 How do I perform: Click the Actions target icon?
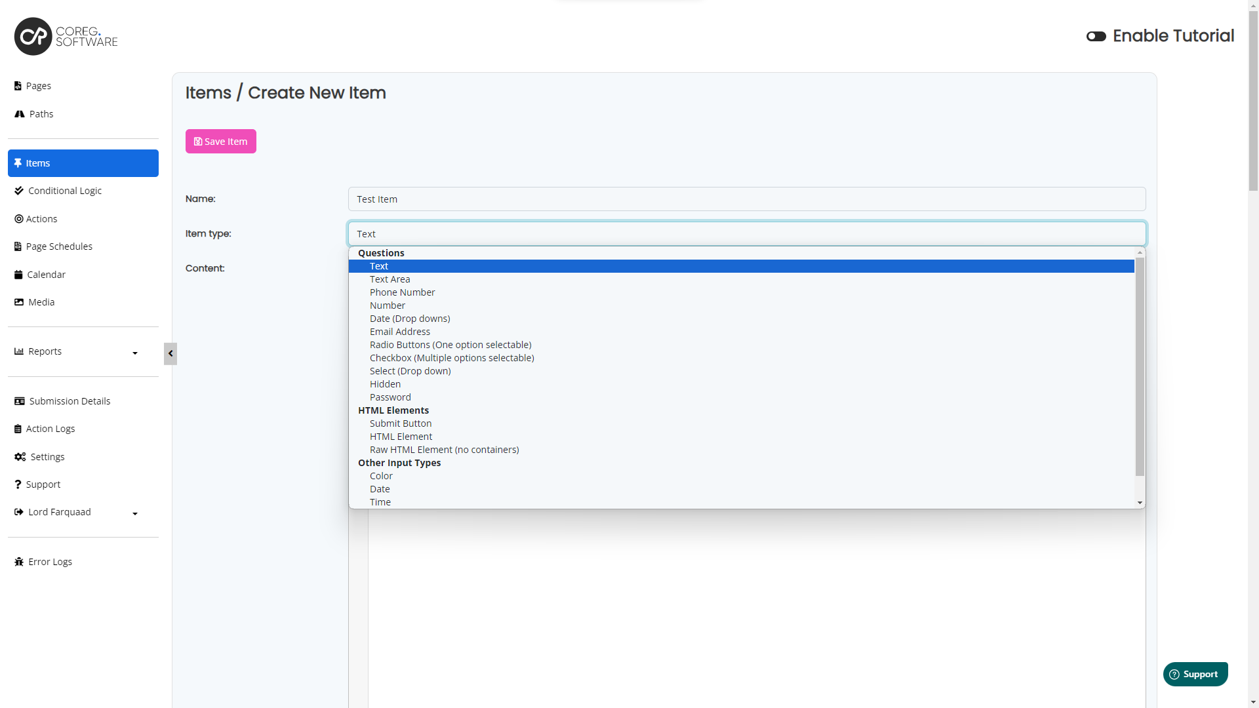[x=19, y=219]
